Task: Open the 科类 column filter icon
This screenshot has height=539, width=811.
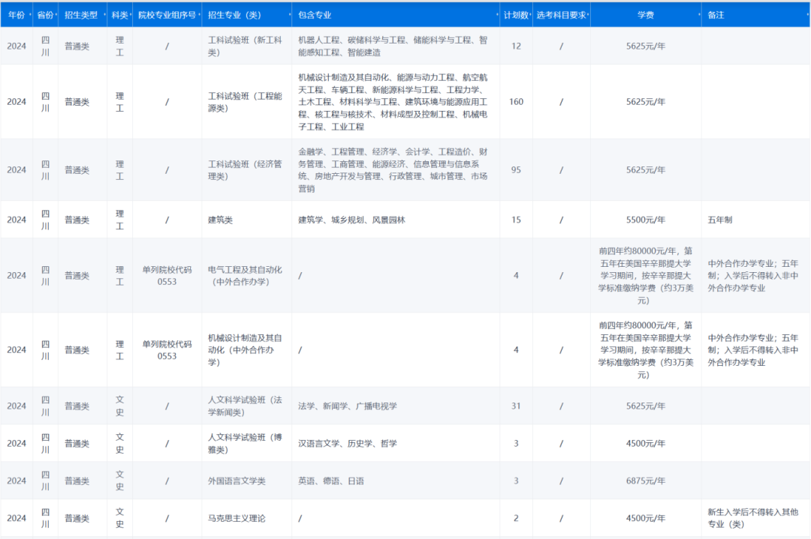Action: [x=129, y=14]
